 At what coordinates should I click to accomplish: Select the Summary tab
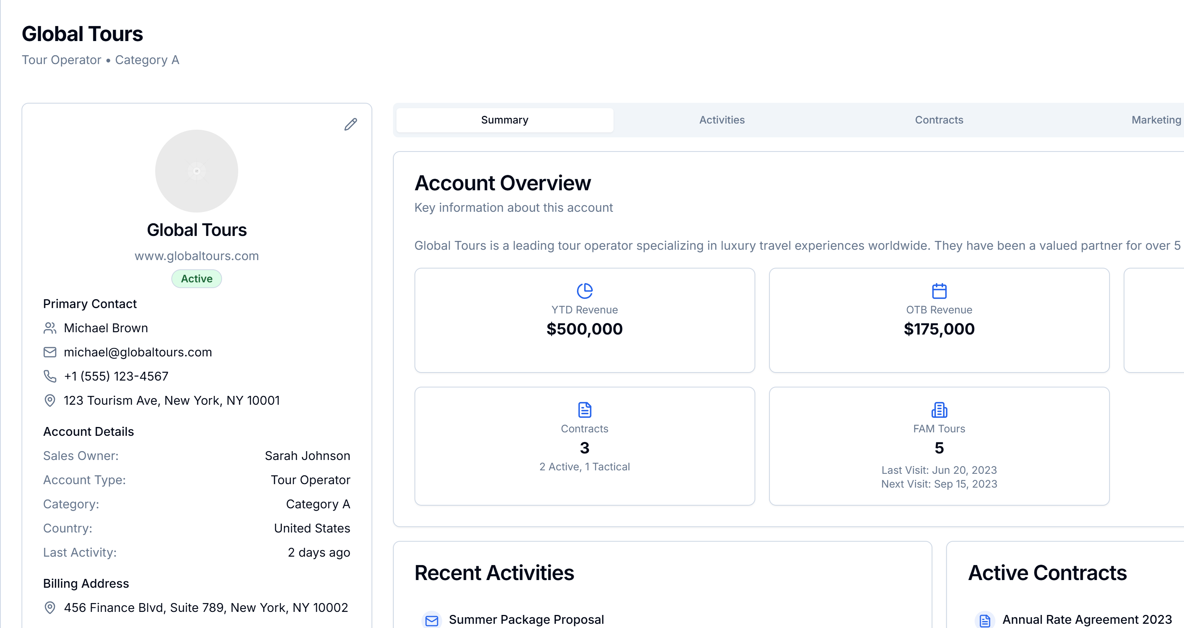coord(504,120)
